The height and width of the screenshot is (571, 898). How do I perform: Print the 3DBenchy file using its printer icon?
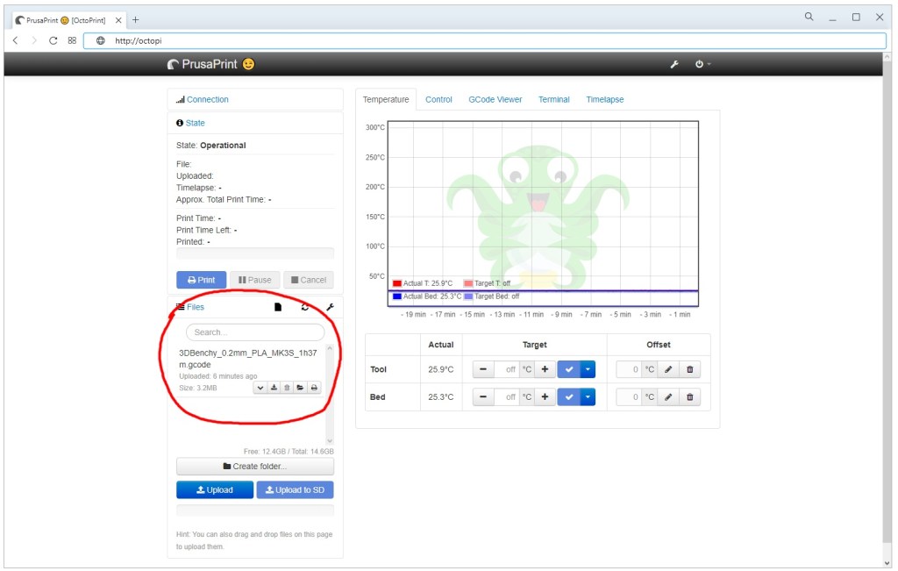point(313,388)
